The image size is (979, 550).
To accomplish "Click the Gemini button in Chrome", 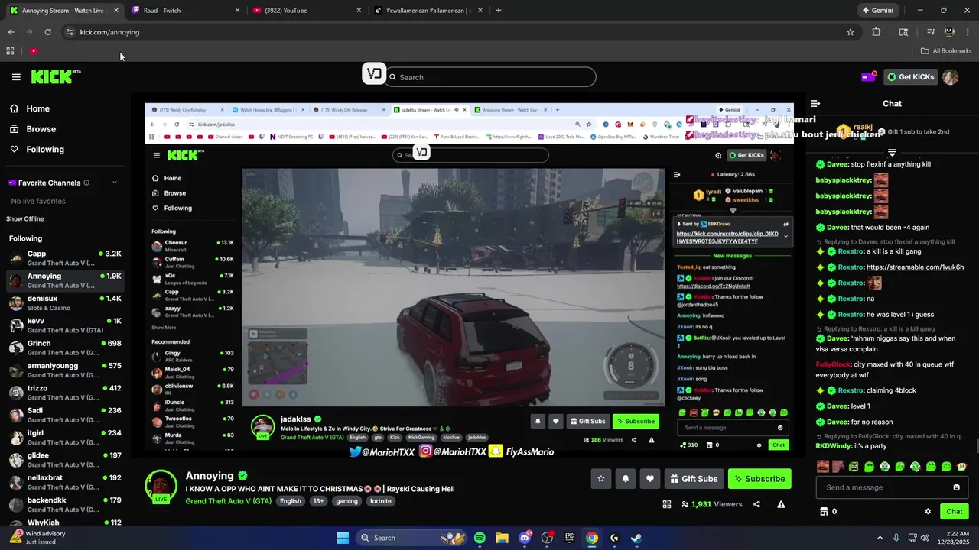I will point(877,11).
